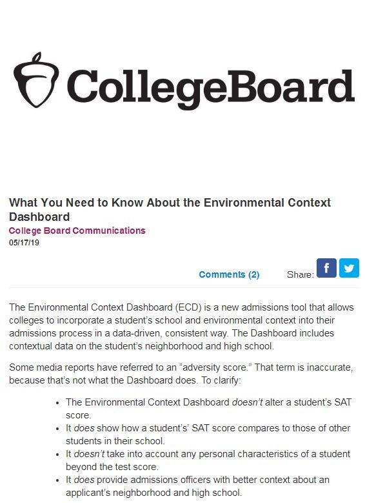Open College Board Communications author link
Screen dimensions: 365x503
77,231
